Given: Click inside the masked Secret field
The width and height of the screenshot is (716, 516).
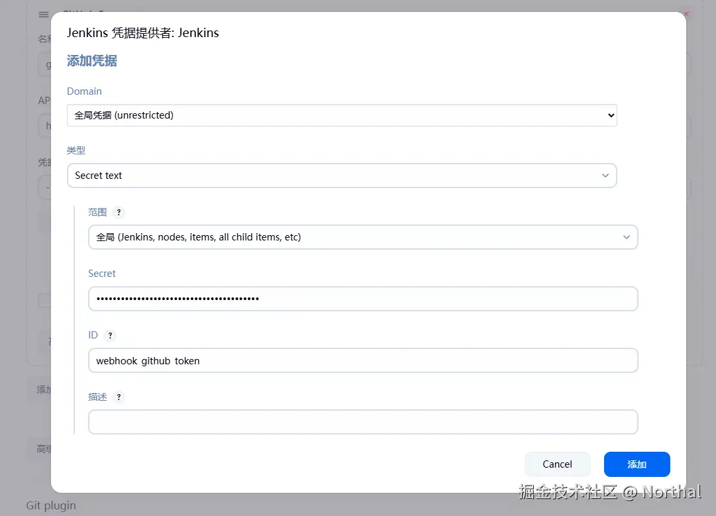Looking at the screenshot, I should [363, 299].
